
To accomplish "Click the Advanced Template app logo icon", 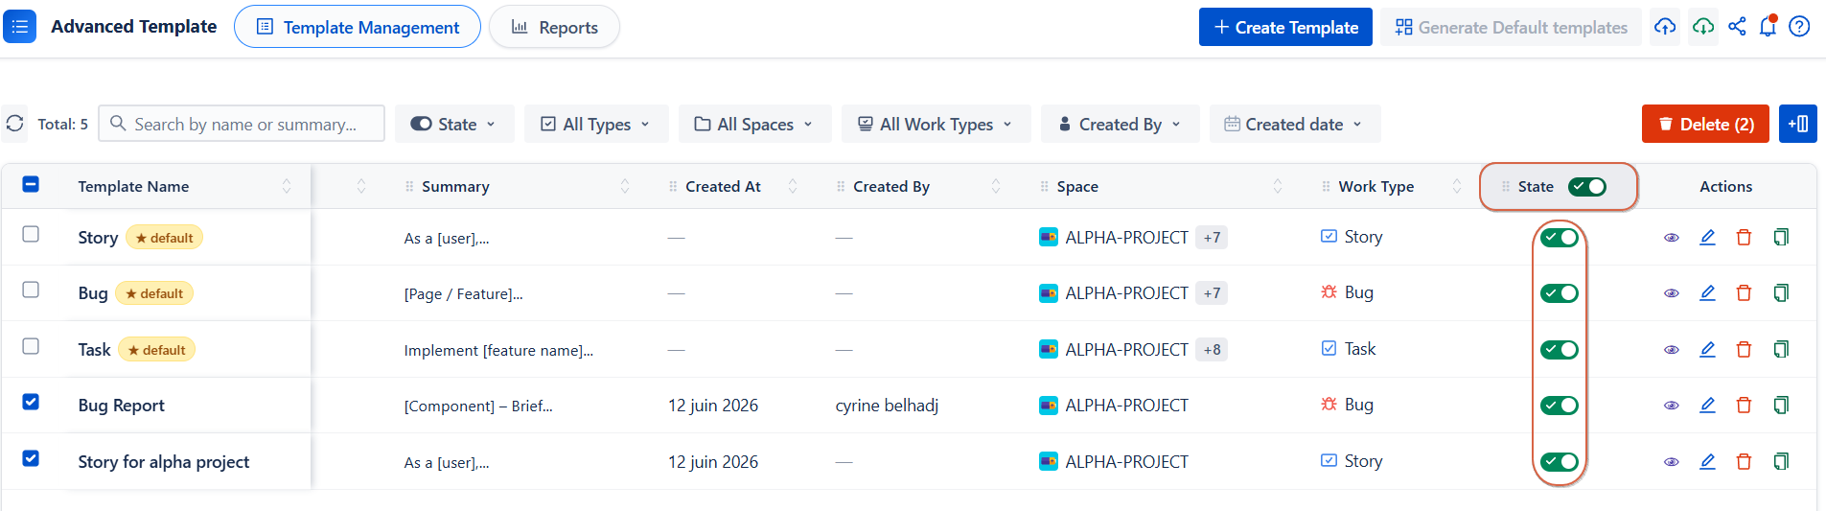I will click(x=19, y=27).
